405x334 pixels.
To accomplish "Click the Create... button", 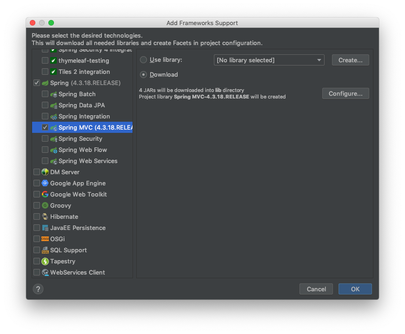I will click(350, 60).
